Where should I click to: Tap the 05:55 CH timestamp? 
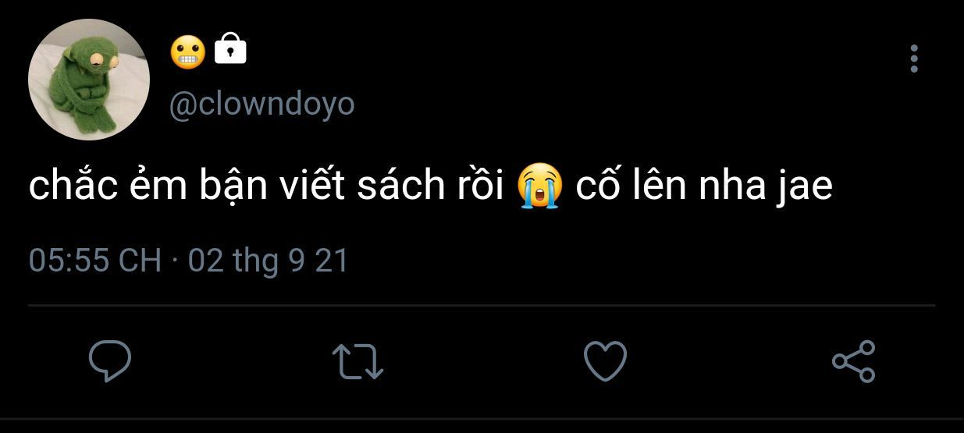(94, 260)
